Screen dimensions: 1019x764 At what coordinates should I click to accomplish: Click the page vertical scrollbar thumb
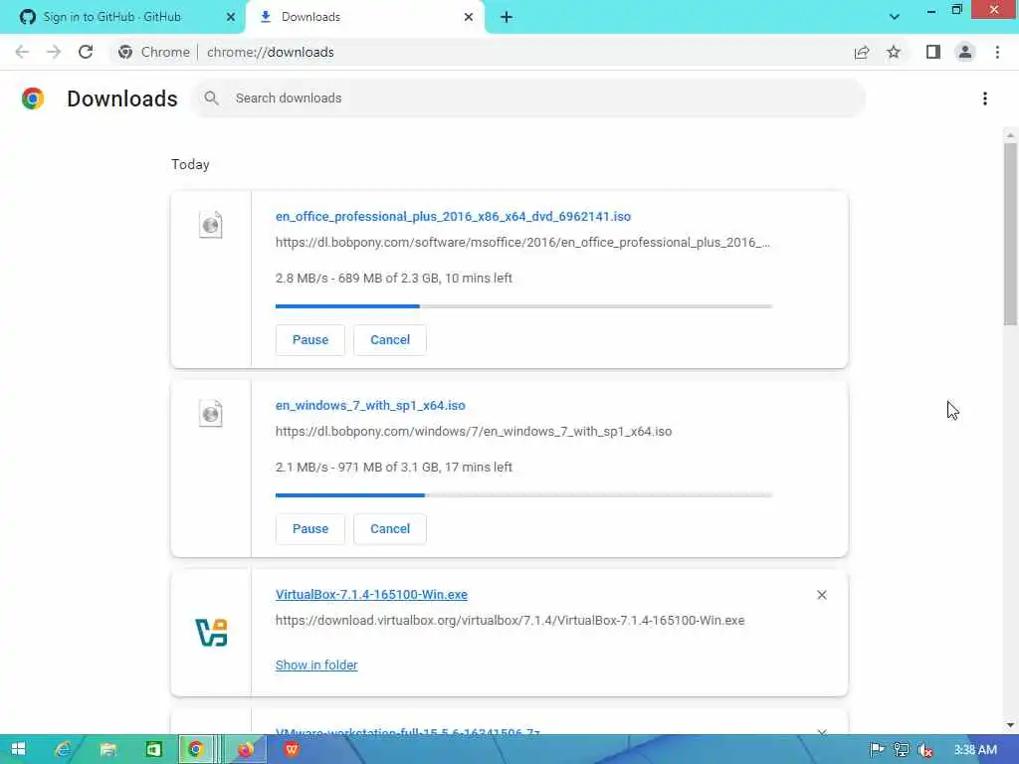click(x=1010, y=234)
